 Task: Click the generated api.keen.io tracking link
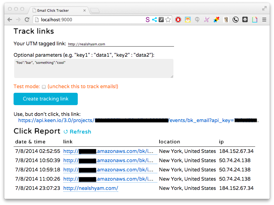(138, 120)
